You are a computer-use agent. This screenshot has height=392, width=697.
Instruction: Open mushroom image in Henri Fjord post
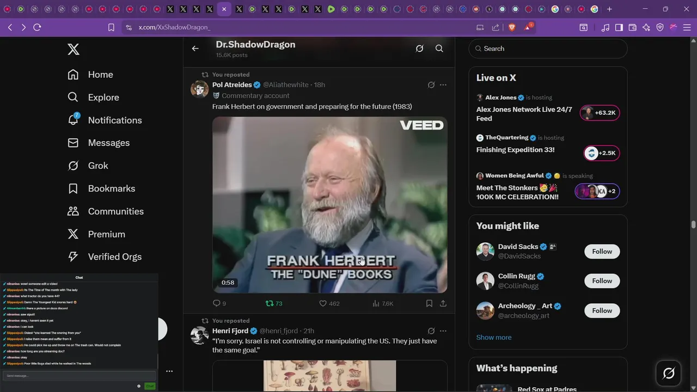coord(330,376)
